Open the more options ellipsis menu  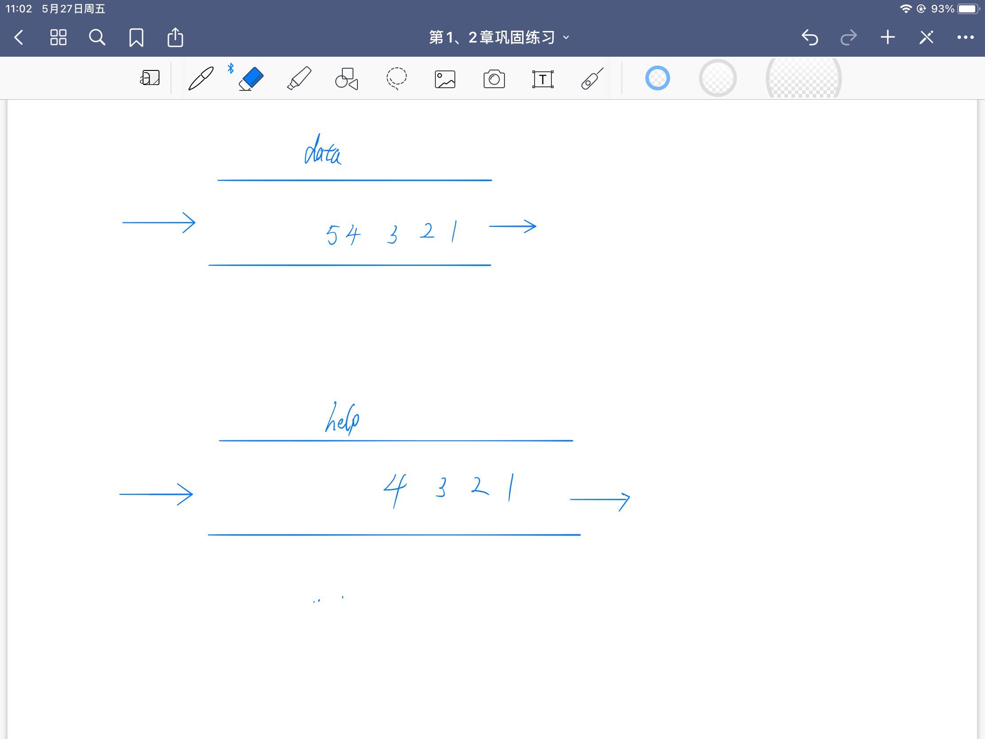[965, 37]
